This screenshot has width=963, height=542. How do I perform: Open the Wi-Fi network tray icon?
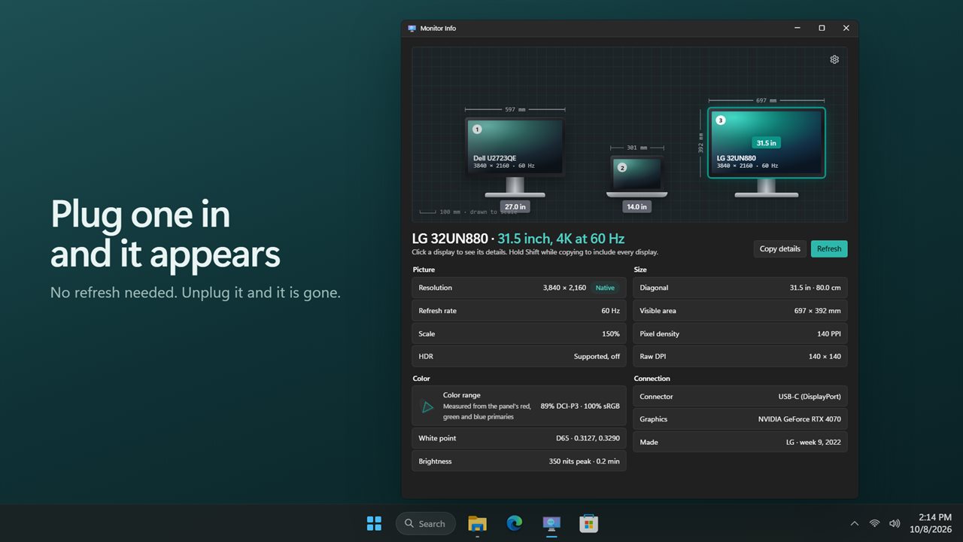click(x=874, y=523)
